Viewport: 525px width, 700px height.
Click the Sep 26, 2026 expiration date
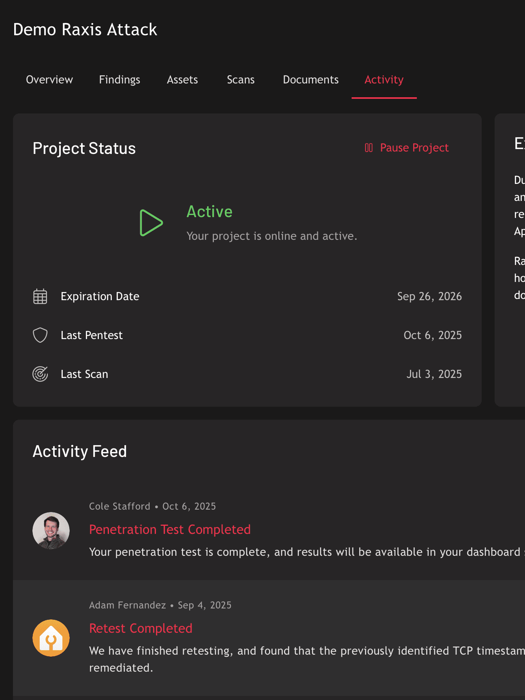[429, 297]
